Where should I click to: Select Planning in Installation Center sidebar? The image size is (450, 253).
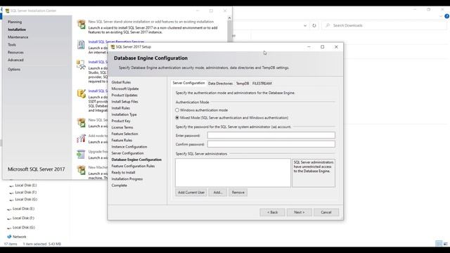click(15, 22)
